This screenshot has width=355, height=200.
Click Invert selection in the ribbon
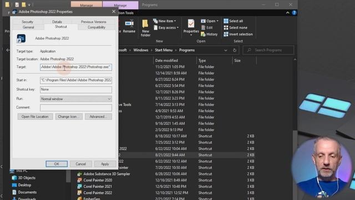238,34
